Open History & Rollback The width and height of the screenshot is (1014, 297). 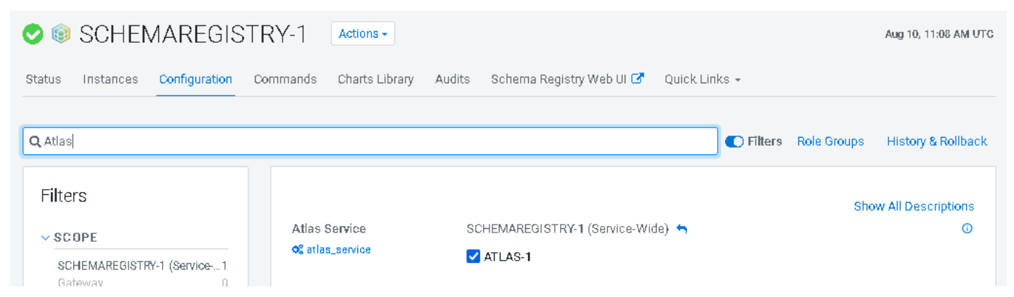click(x=936, y=142)
